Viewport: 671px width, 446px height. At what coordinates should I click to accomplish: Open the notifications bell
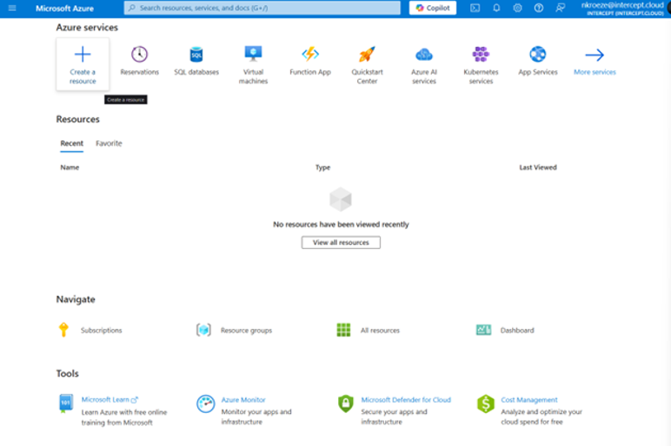pos(496,8)
